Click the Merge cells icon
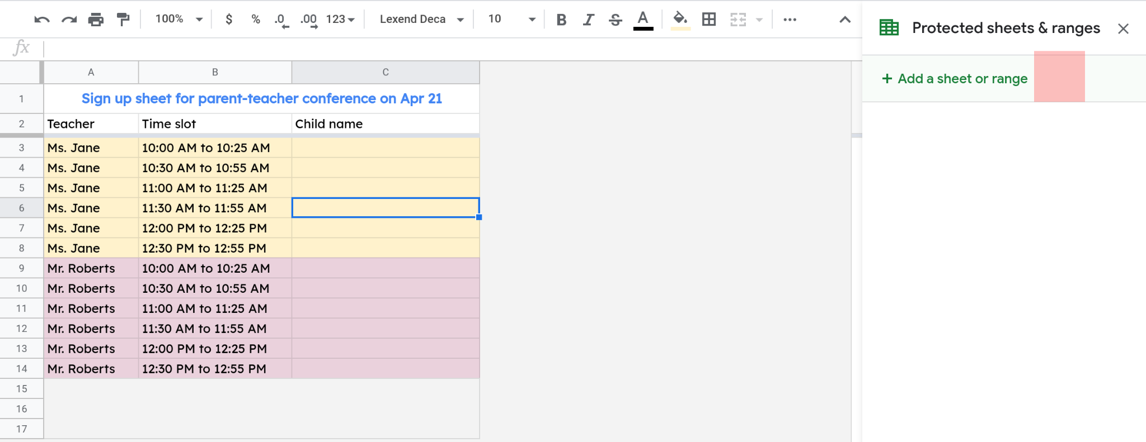 coord(738,20)
